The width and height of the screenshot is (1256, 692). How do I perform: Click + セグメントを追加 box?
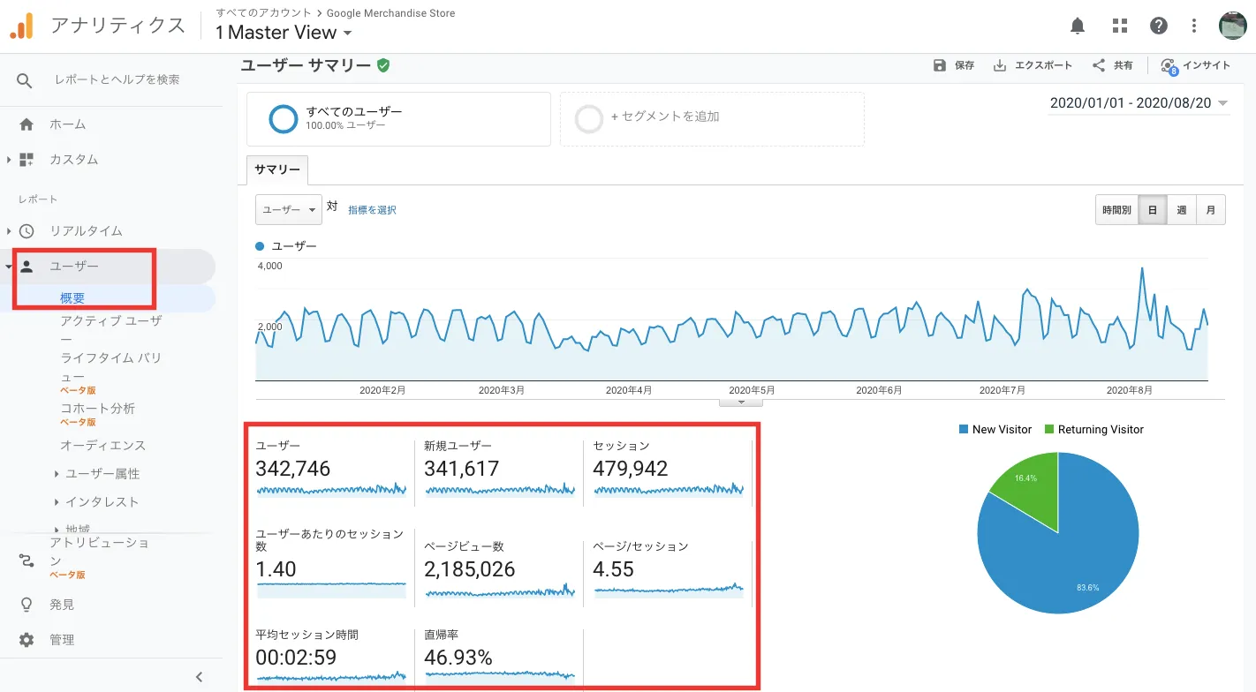(712, 119)
